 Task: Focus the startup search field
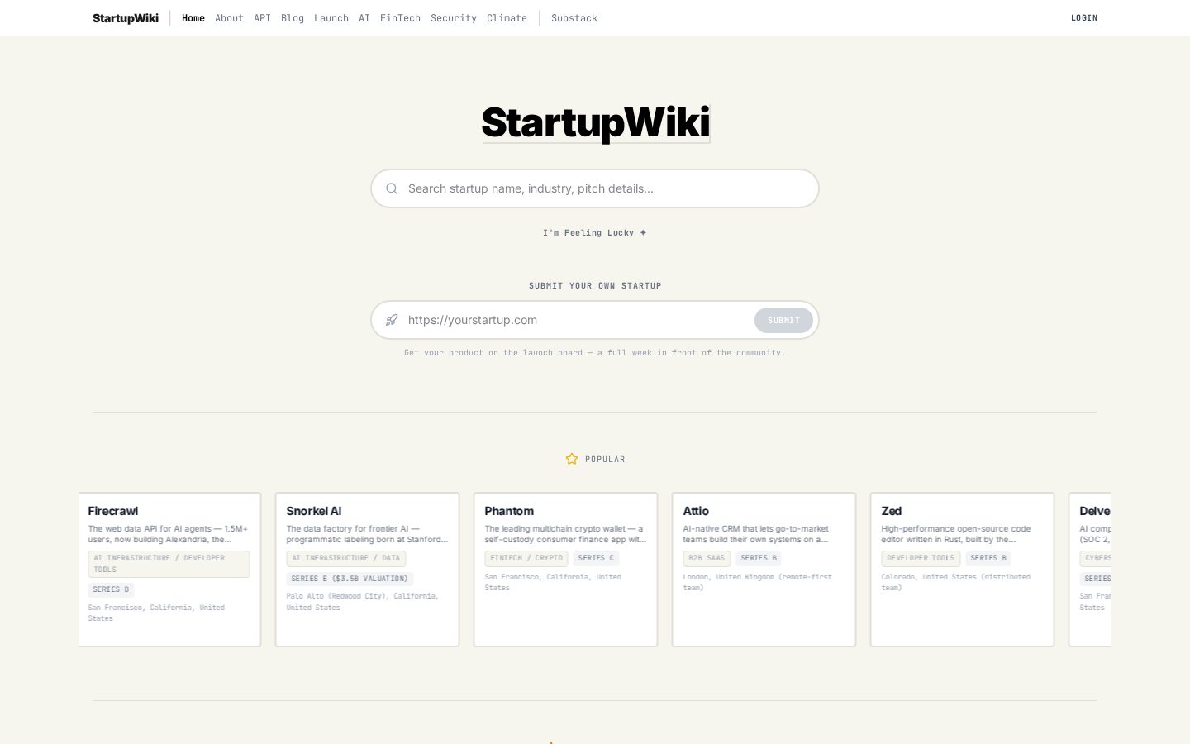[x=595, y=188]
